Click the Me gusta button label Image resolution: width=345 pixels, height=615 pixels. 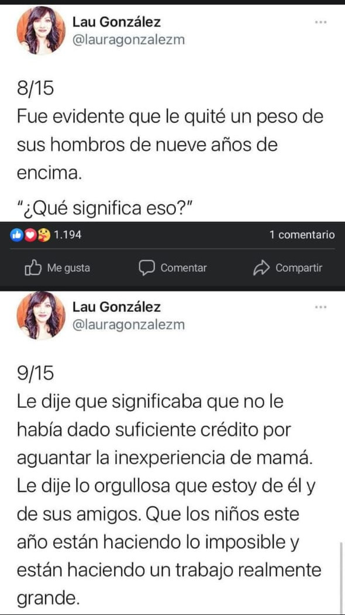coord(68,268)
